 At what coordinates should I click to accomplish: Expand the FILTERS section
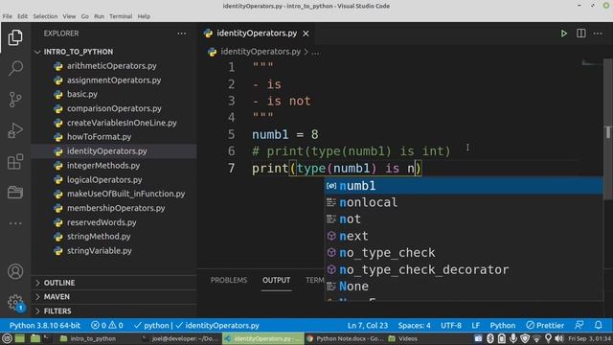click(57, 310)
